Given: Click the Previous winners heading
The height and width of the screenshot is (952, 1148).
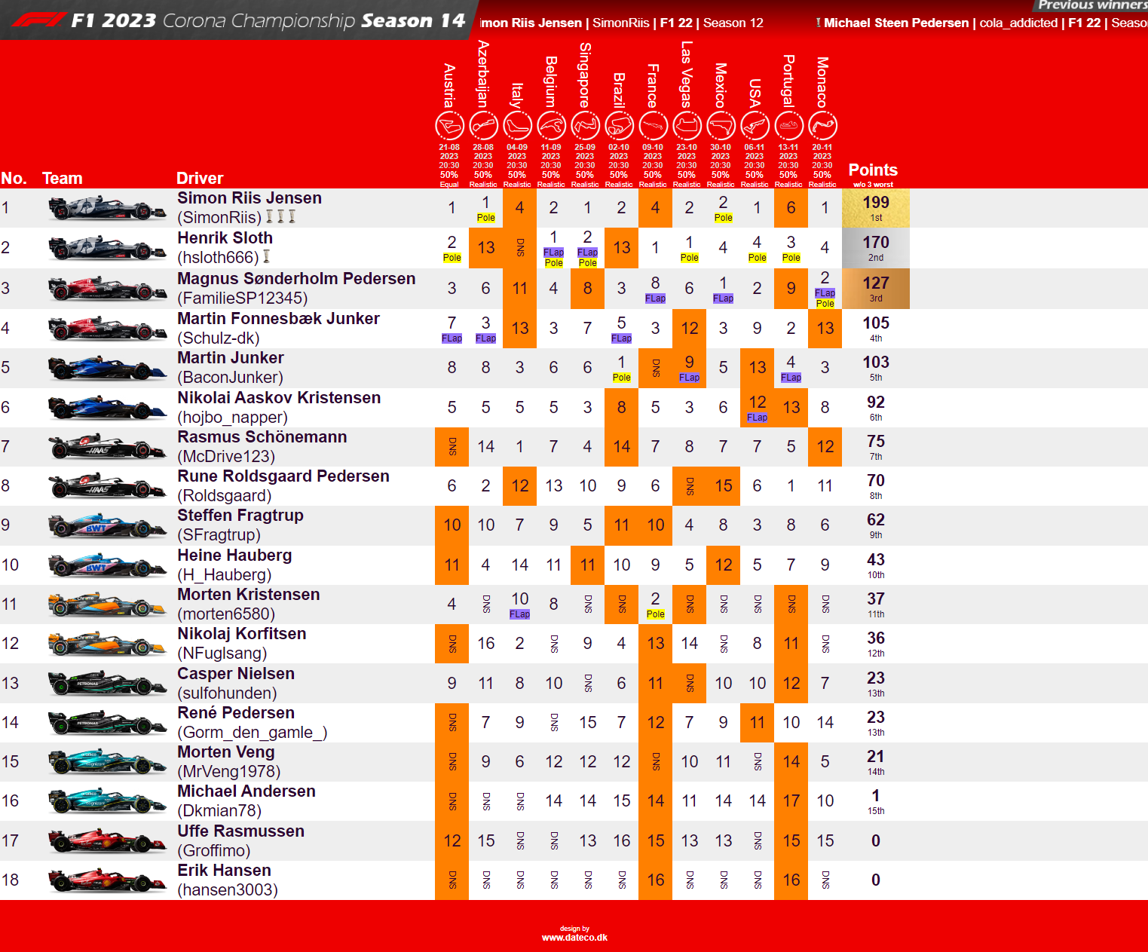Looking at the screenshot, I should point(1092,6).
